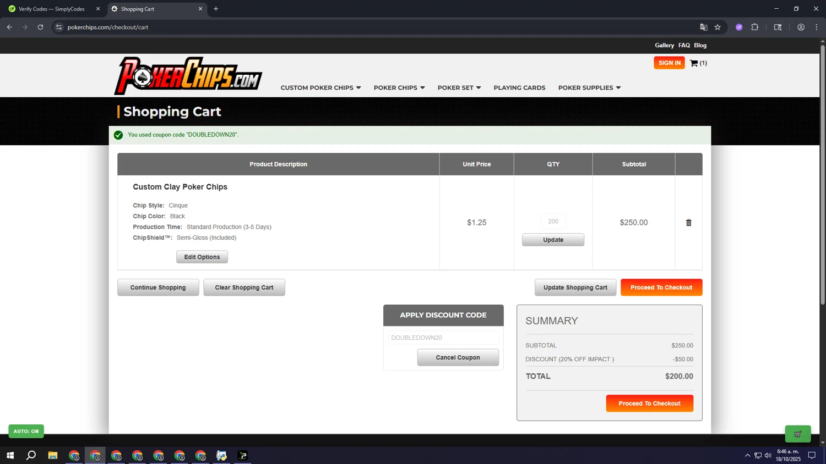The image size is (826, 464).
Task: Open the Windows notification center icon
Action: [812, 455]
